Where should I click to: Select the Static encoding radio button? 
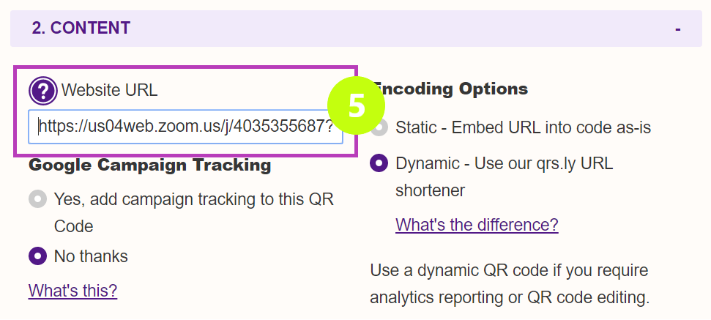(x=379, y=127)
